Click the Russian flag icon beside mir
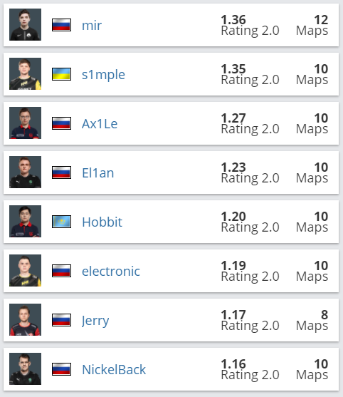This screenshot has width=343, height=397. point(61,25)
